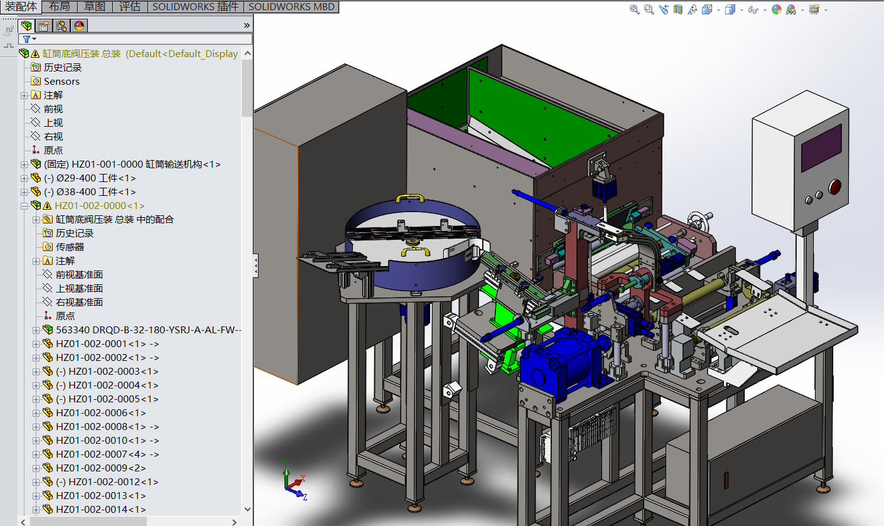Select the top assembly 缸筒底阀压装 总装 row
The image size is (884, 526).
point(129,54)
